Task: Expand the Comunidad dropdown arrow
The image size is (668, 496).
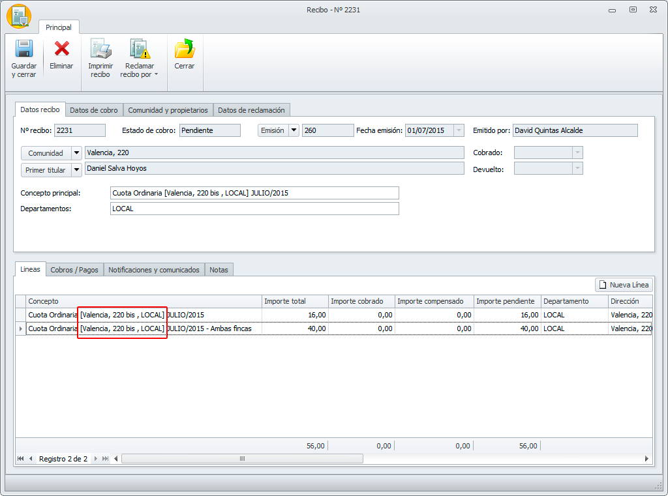Action: coord(77,153)
